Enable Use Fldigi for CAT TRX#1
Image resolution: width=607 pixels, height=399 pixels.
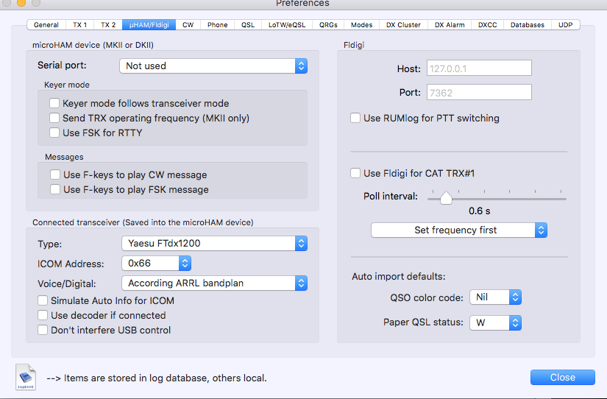(x=355, y=174)
